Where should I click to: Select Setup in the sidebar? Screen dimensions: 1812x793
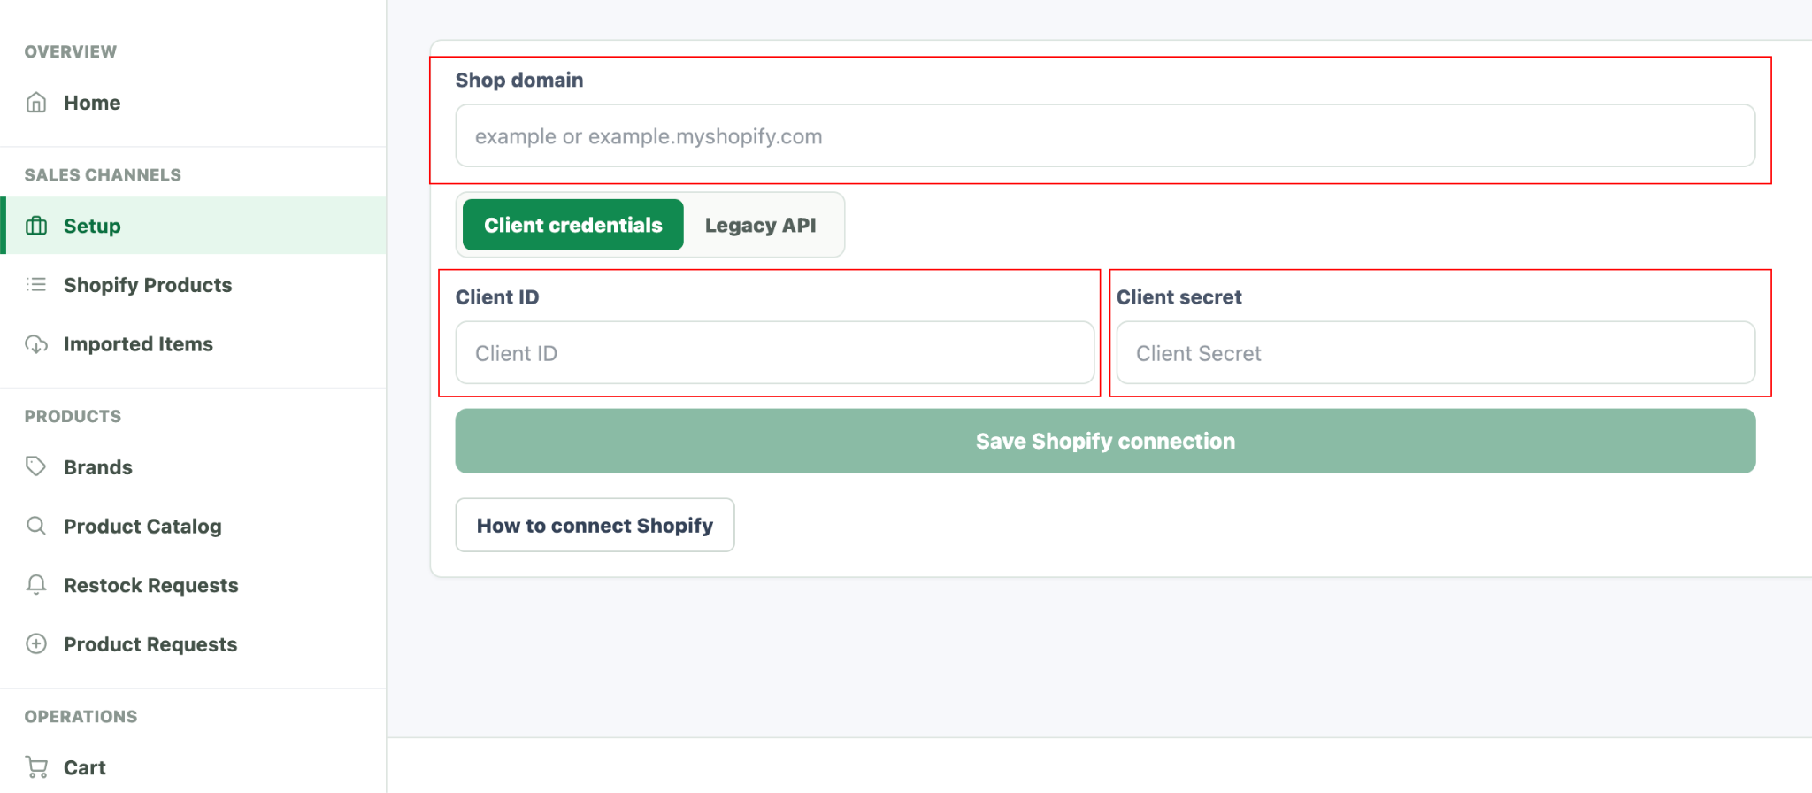click(193, 226)
